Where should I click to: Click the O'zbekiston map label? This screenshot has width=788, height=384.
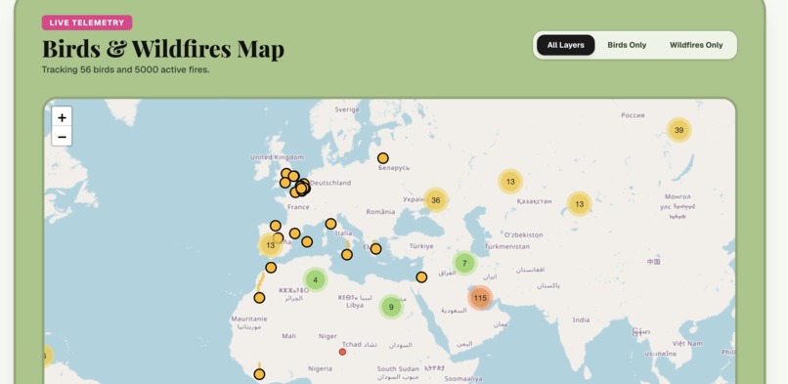(524, 235)
